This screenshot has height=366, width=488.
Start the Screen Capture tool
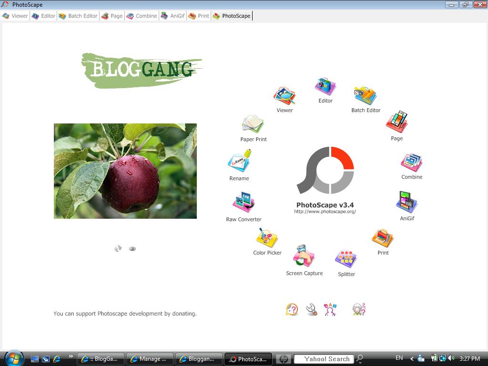pyautogui.click(x=304, y=256)
